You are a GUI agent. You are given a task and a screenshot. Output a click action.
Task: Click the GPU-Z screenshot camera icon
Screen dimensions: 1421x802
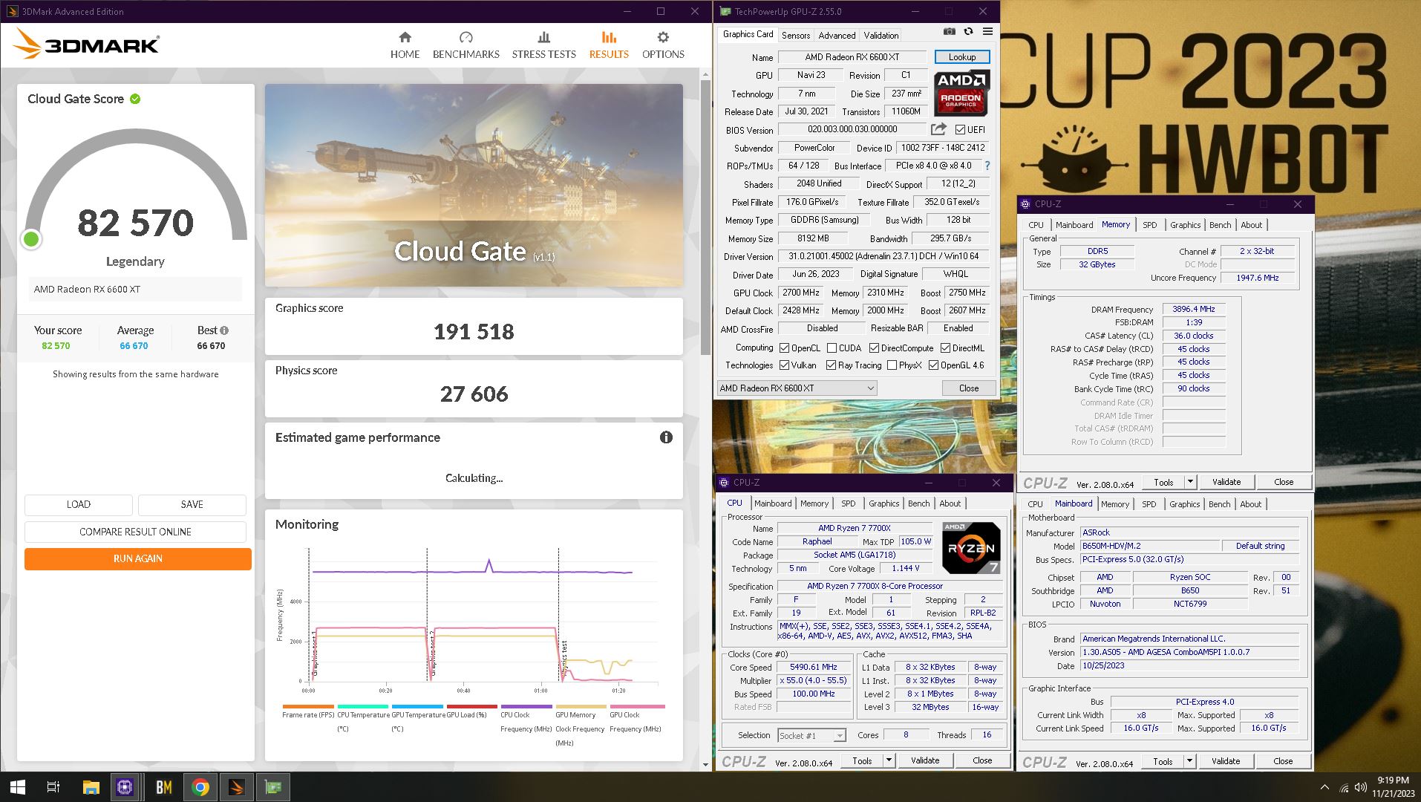(x=950, y=31)
